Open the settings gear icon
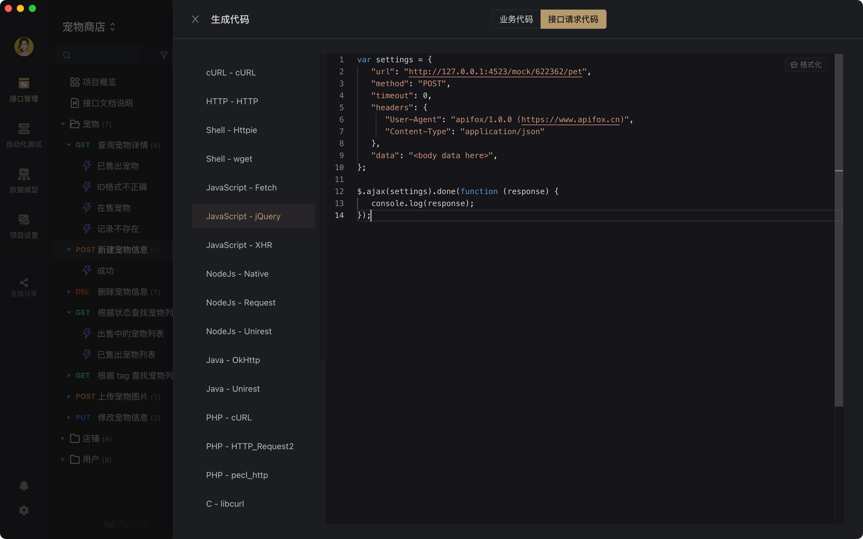 pyautogui.click(x=24, y=510)
